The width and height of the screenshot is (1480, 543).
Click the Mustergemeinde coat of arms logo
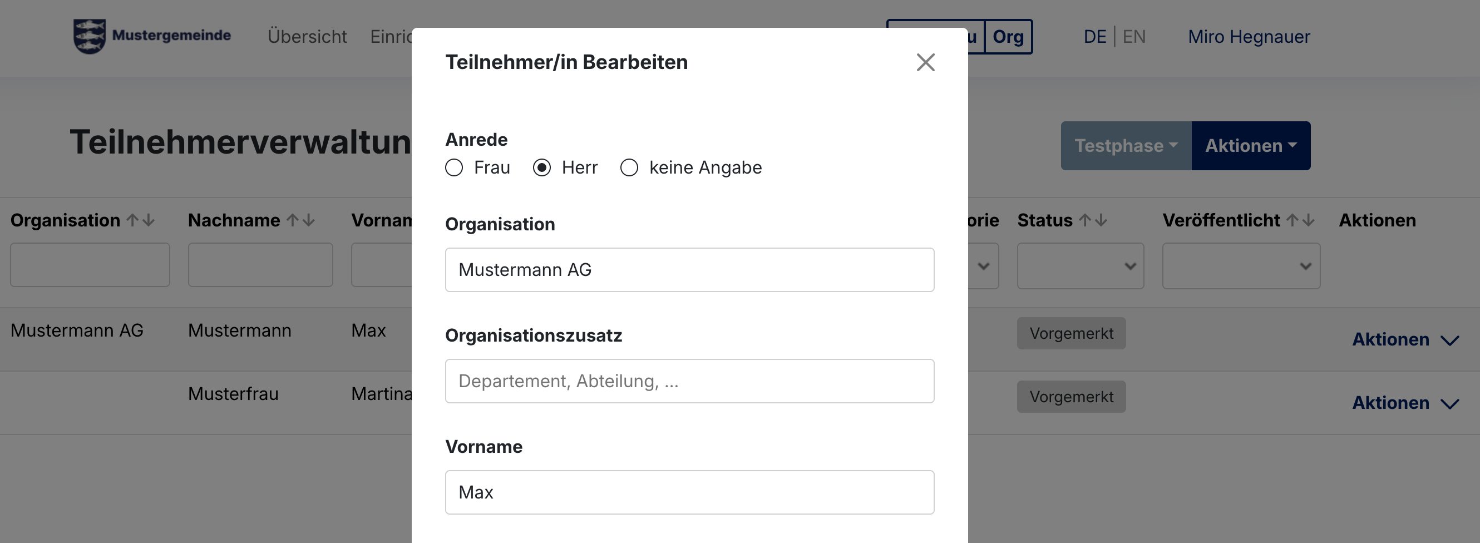tap(90, 36)
